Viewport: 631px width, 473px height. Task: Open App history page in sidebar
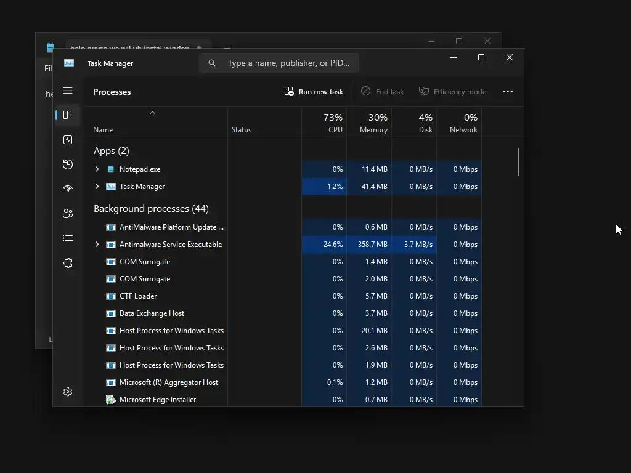pyautogui.click(x=68, y=164)
